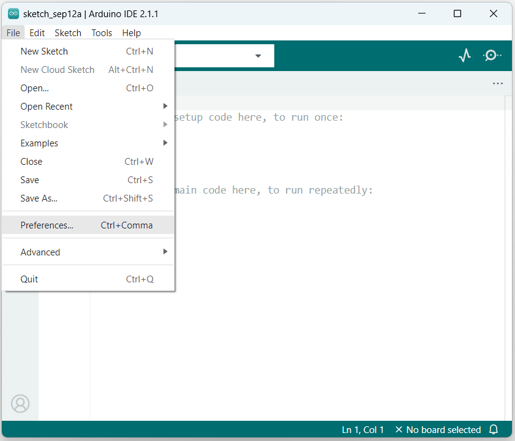Open the notifications bell in the status bar

pyautogui.click(x=494, y=429)
